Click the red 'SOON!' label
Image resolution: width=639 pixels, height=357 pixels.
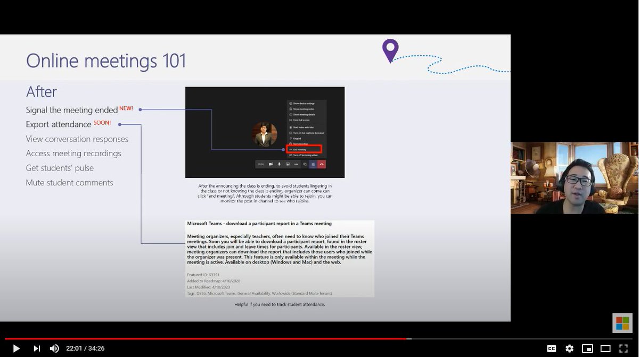(102, 123)
